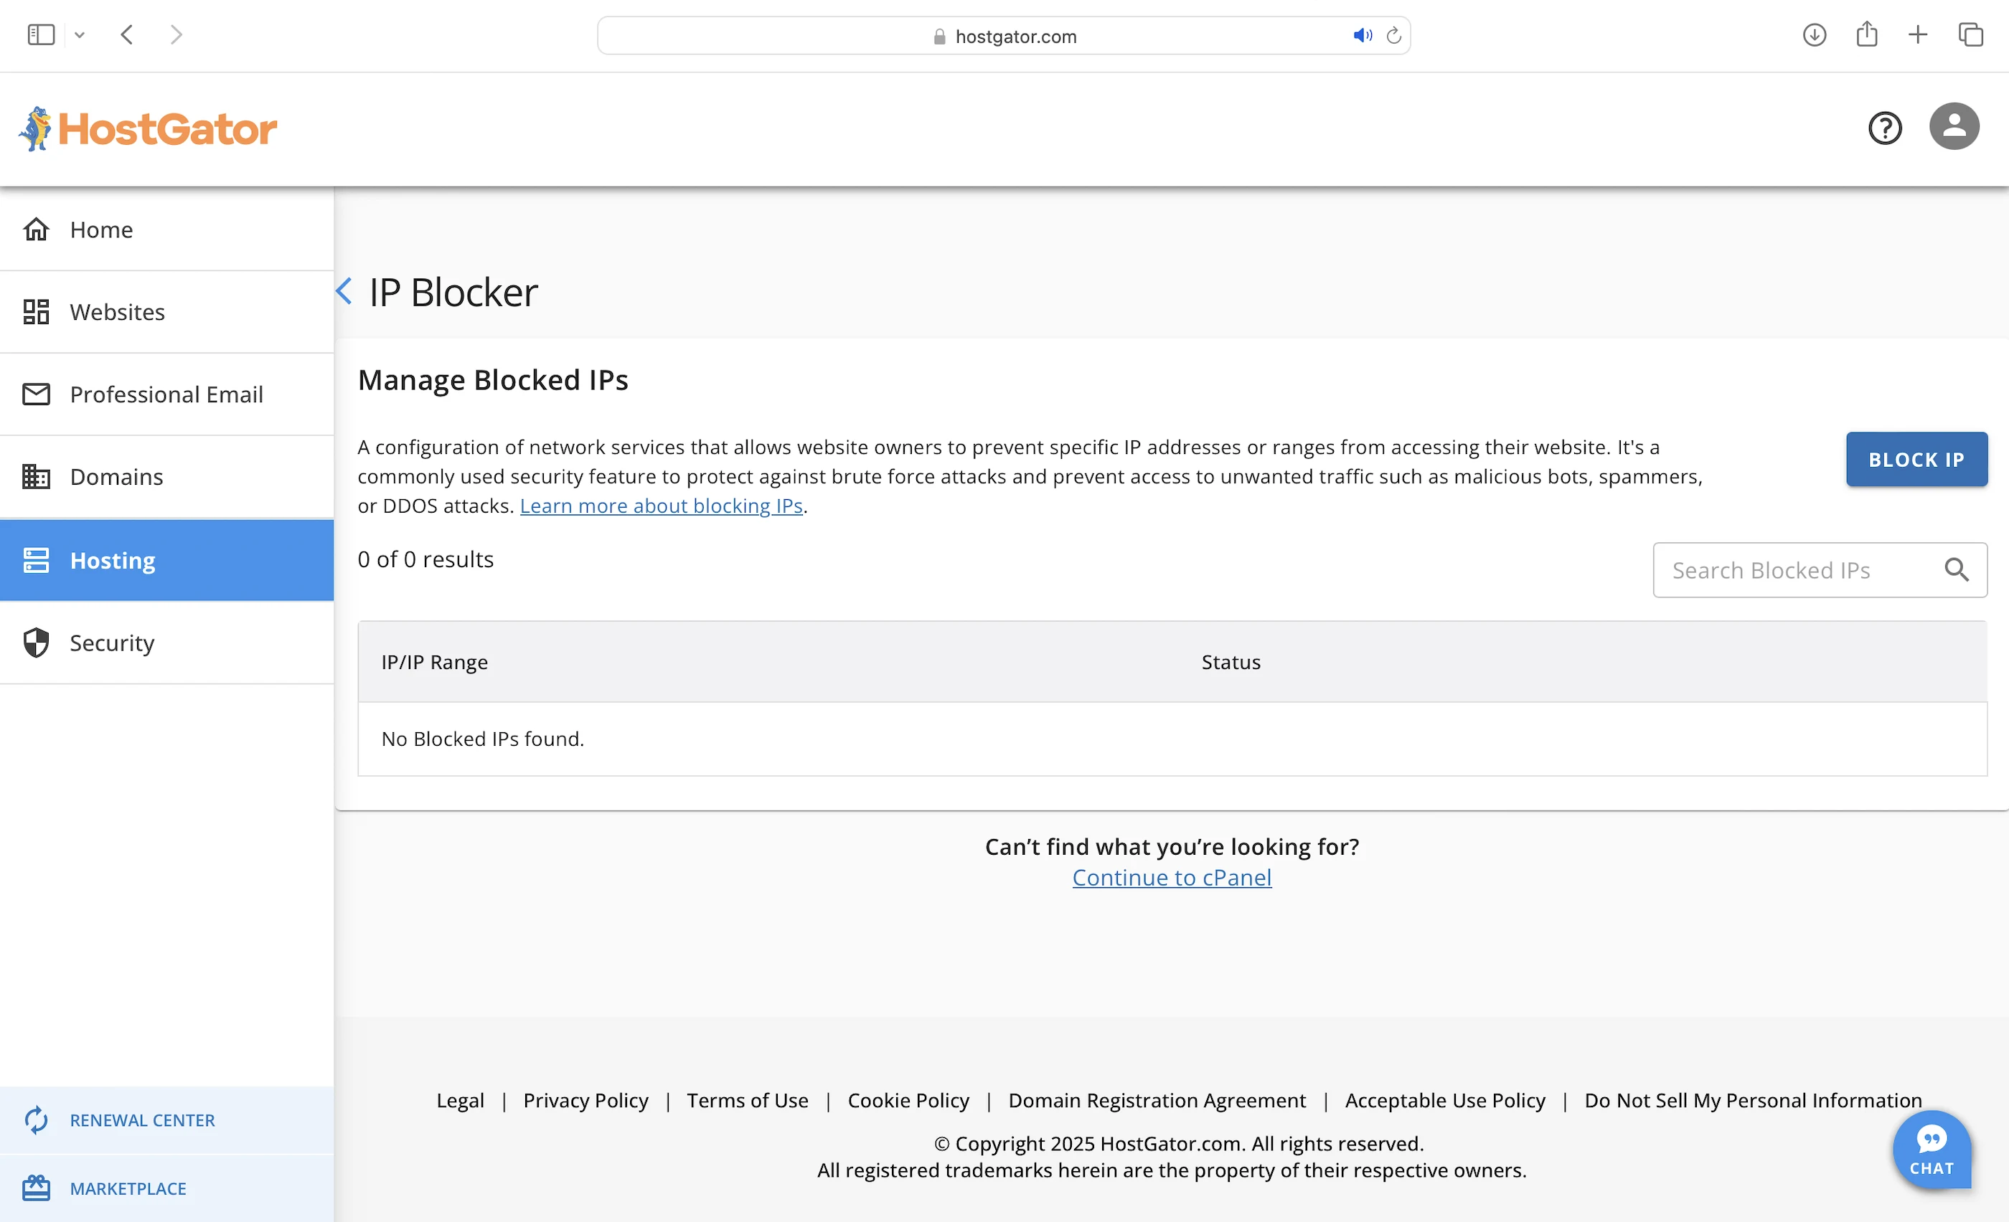Open Safari downloads icon
2009x1222 pixels.
(1813, 35)
